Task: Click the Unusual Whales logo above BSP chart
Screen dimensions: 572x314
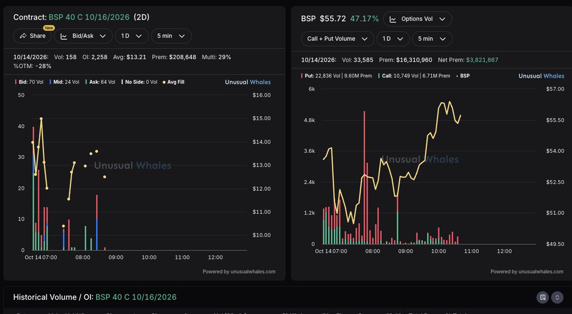Action: point(541,76)
